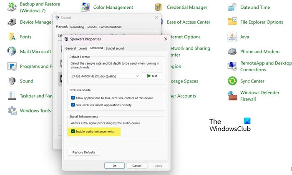
Task: Uncheck Allow applications exclusive control checkbox
Action: click(x=73, y=98)
